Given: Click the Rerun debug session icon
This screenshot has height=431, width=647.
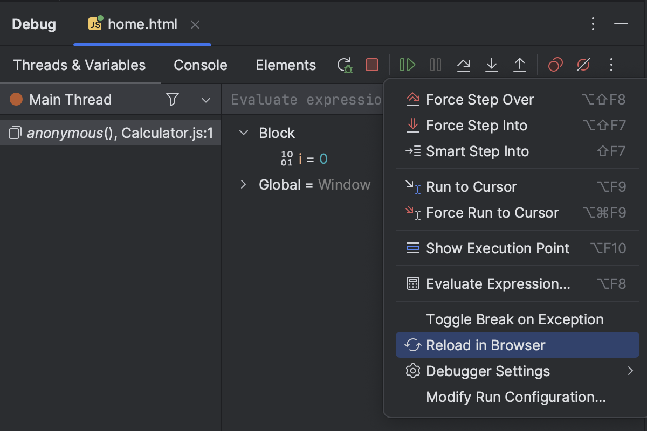Looking at the screenshot, I should pyautogui.click(x=345, y=65).
